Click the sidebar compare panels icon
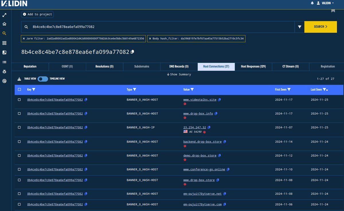The width and height of the screenshot is (344, 211). point(4,52)
